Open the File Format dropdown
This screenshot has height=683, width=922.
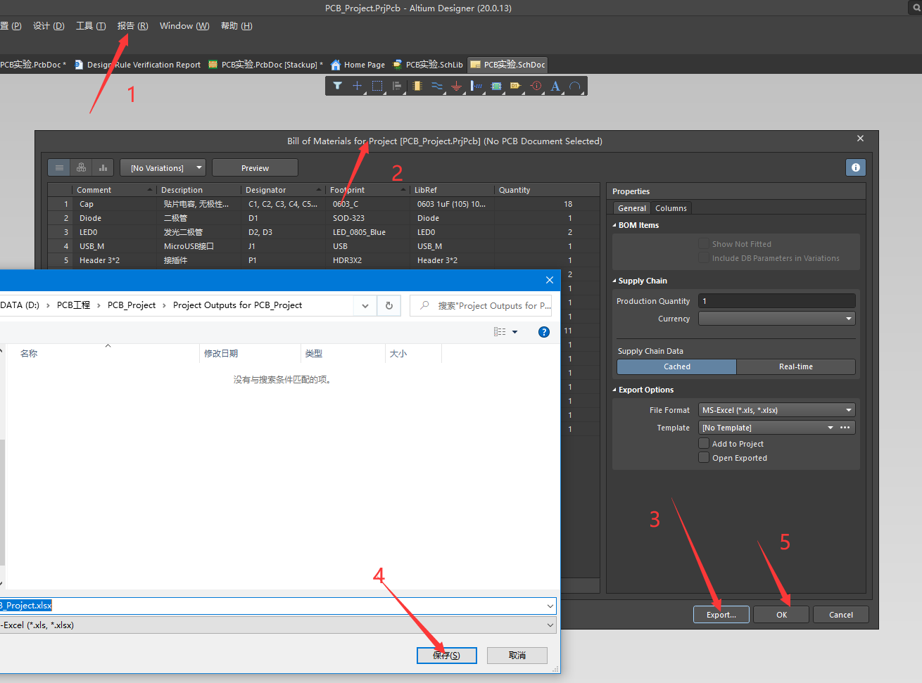[777, 410]
